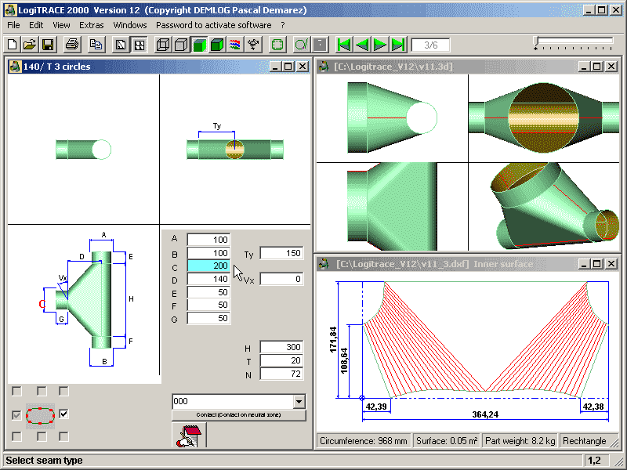Click the A parameter field showing 100
This screenshot has height=470, width=627.
click(x=208, y=240)
